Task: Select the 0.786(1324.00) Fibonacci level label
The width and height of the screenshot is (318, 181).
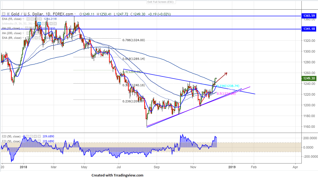Action: click(x=134, y=40)
